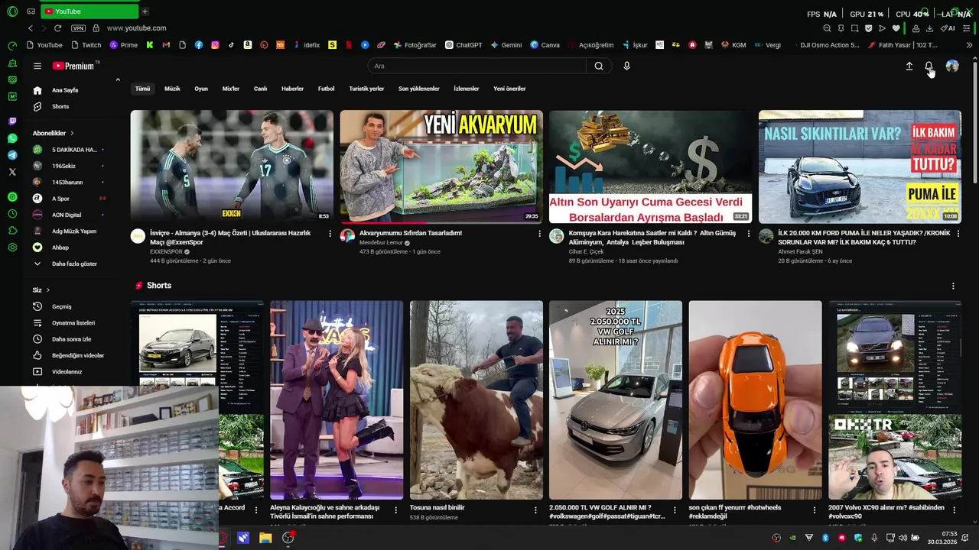The width and height of the screenshot is (979, 550).
Task: Open browser sidebar settings gear
Action: click(12, 247)
